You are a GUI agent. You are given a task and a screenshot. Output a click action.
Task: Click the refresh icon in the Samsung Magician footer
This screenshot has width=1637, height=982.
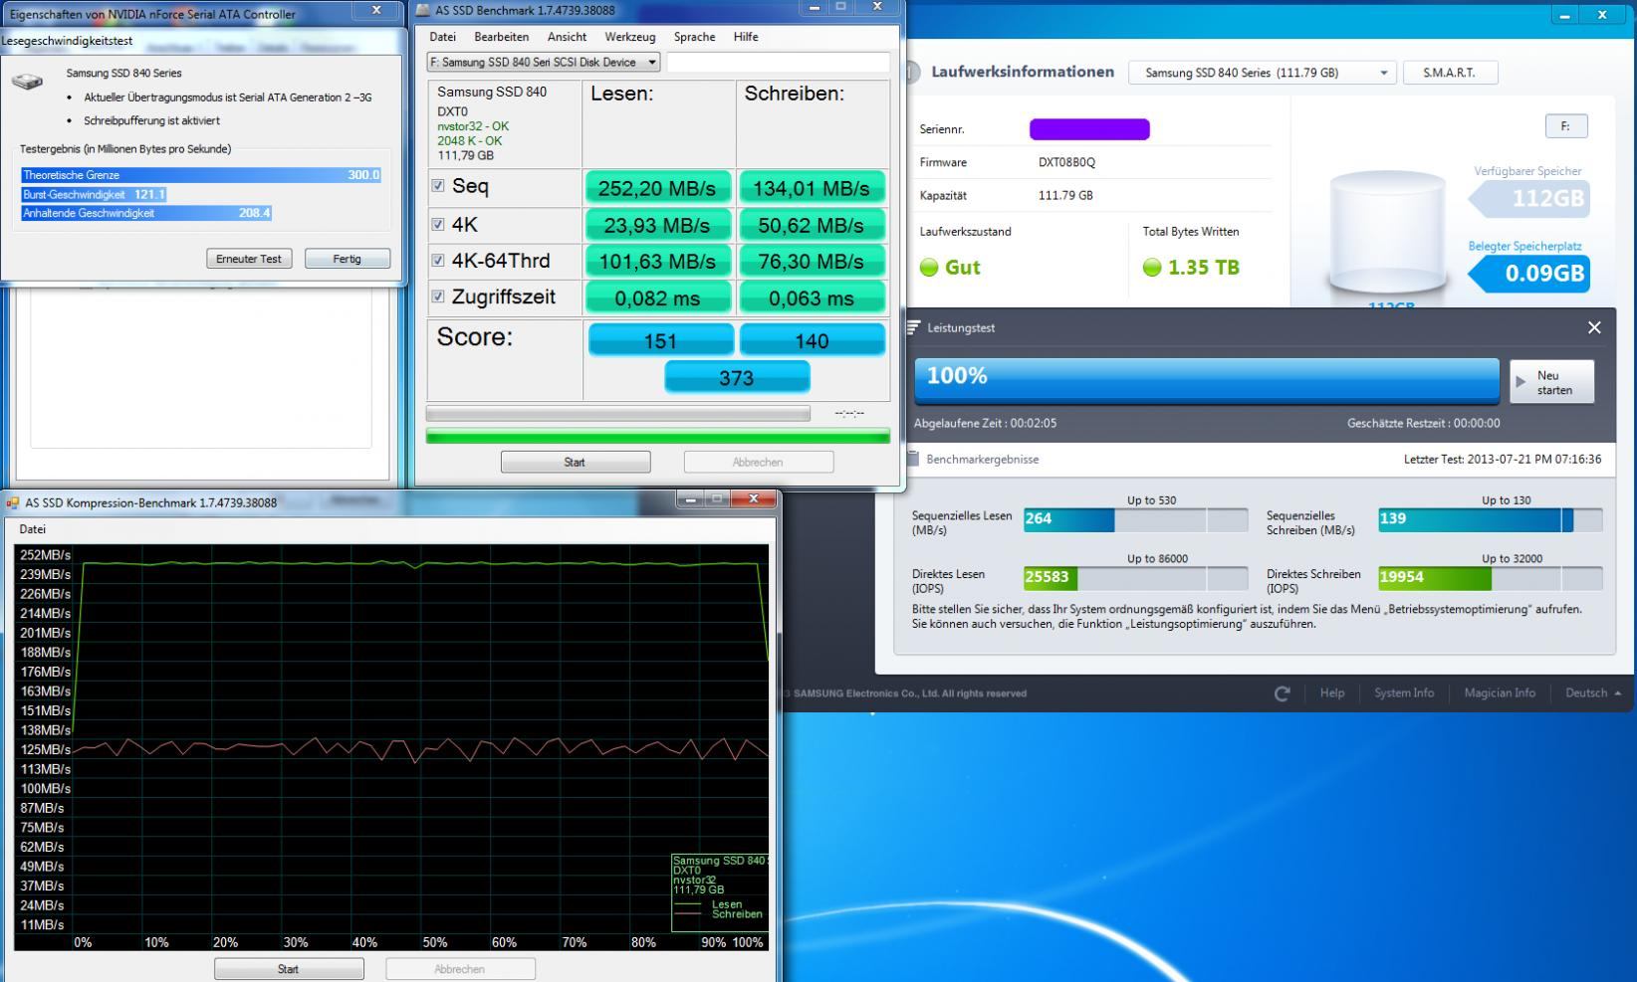click(x=1283, y=693)
